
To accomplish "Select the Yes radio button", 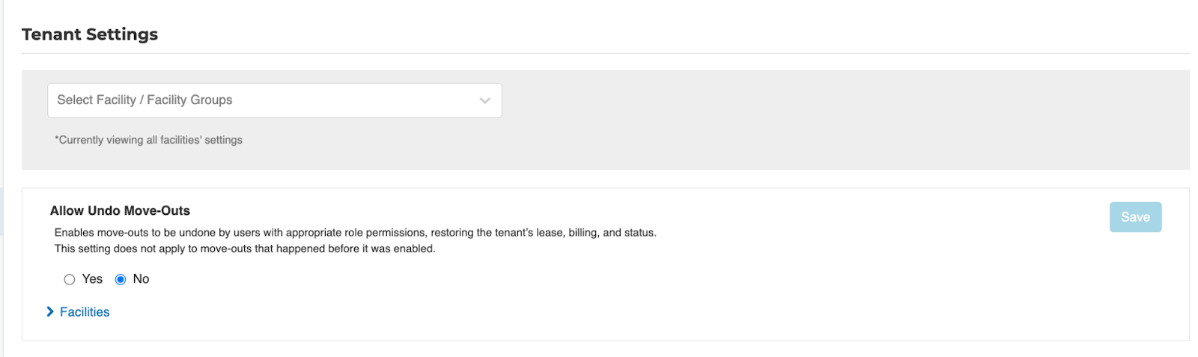I will [70, 279].
